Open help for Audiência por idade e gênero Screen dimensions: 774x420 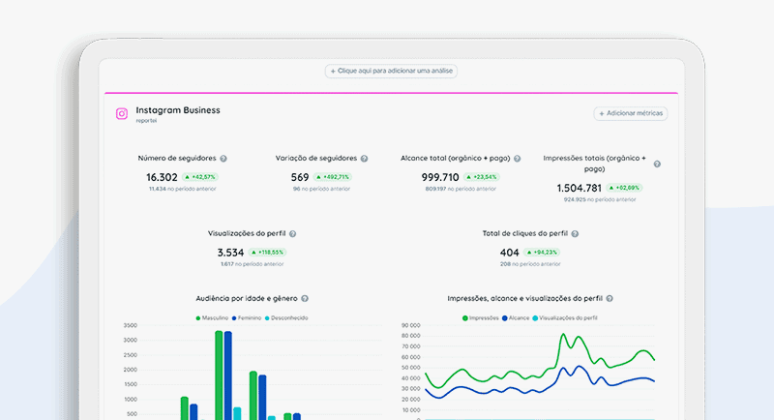click(x=305, y=299)
